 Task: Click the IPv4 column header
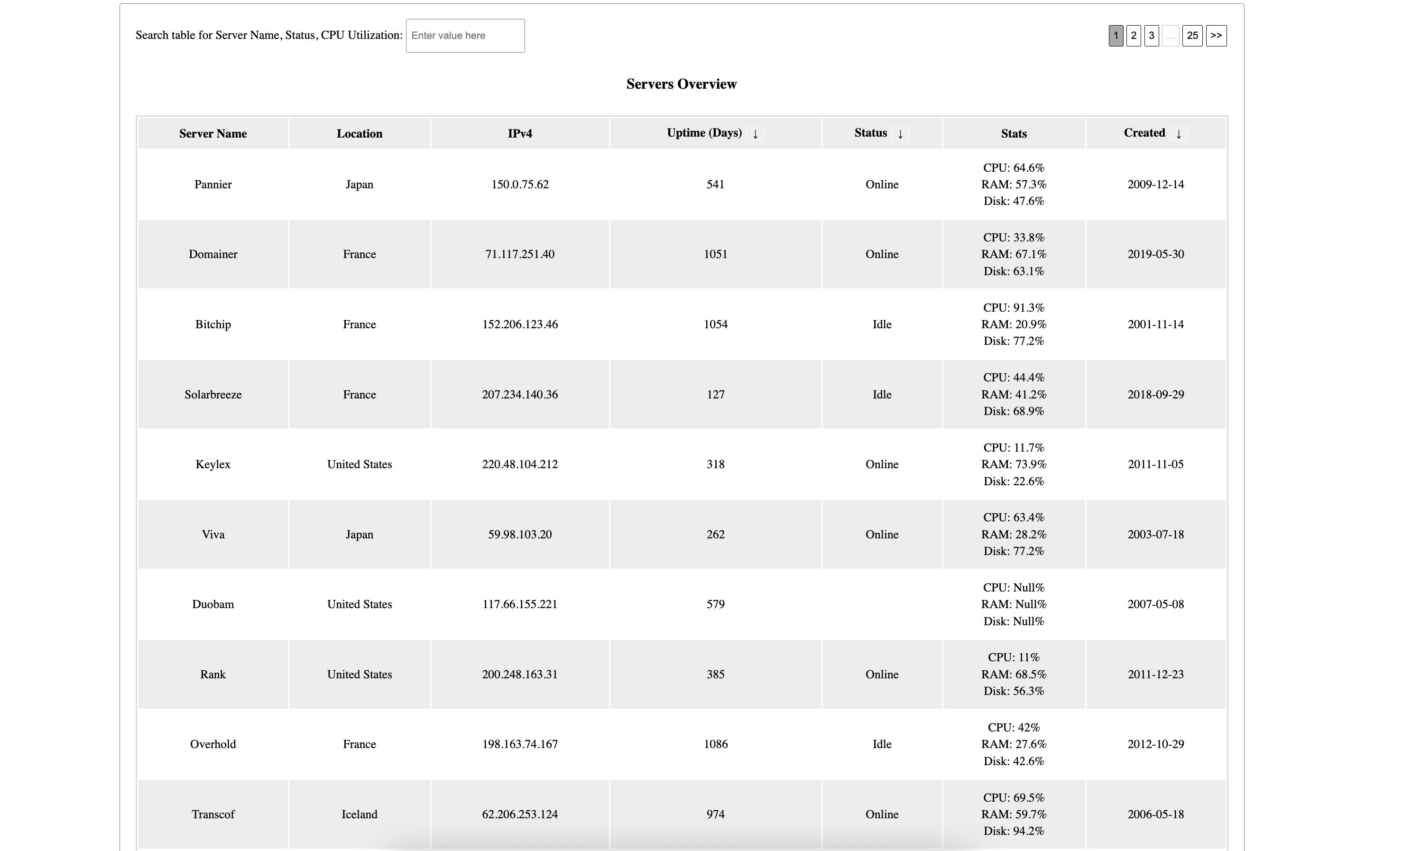(519, 133)
